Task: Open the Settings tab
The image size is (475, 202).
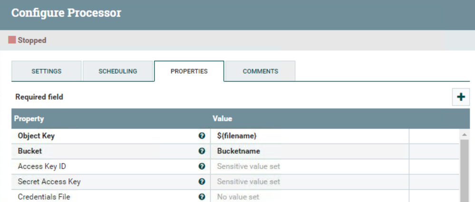Action: pos(47,71)
